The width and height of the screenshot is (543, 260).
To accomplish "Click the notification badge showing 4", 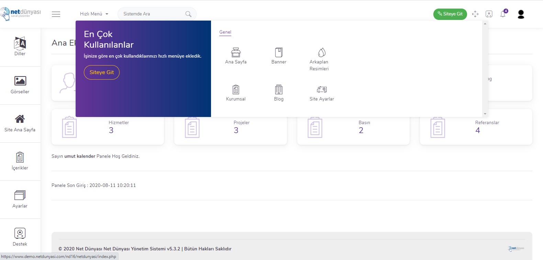I will pyautogui.click(x=506, y=11).
